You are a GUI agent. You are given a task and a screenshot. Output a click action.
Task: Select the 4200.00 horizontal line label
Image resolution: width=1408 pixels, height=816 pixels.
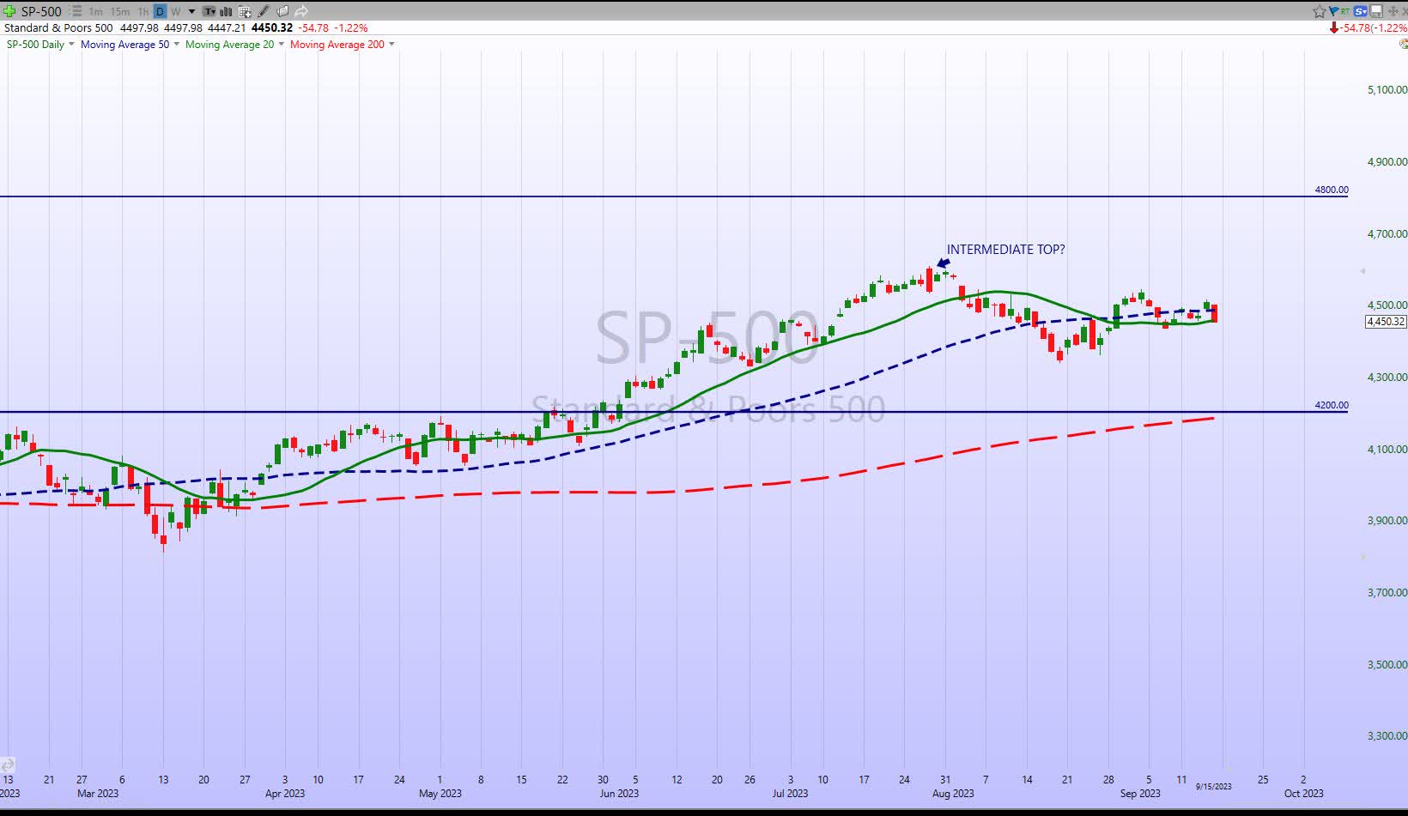tap(1332, 405)
